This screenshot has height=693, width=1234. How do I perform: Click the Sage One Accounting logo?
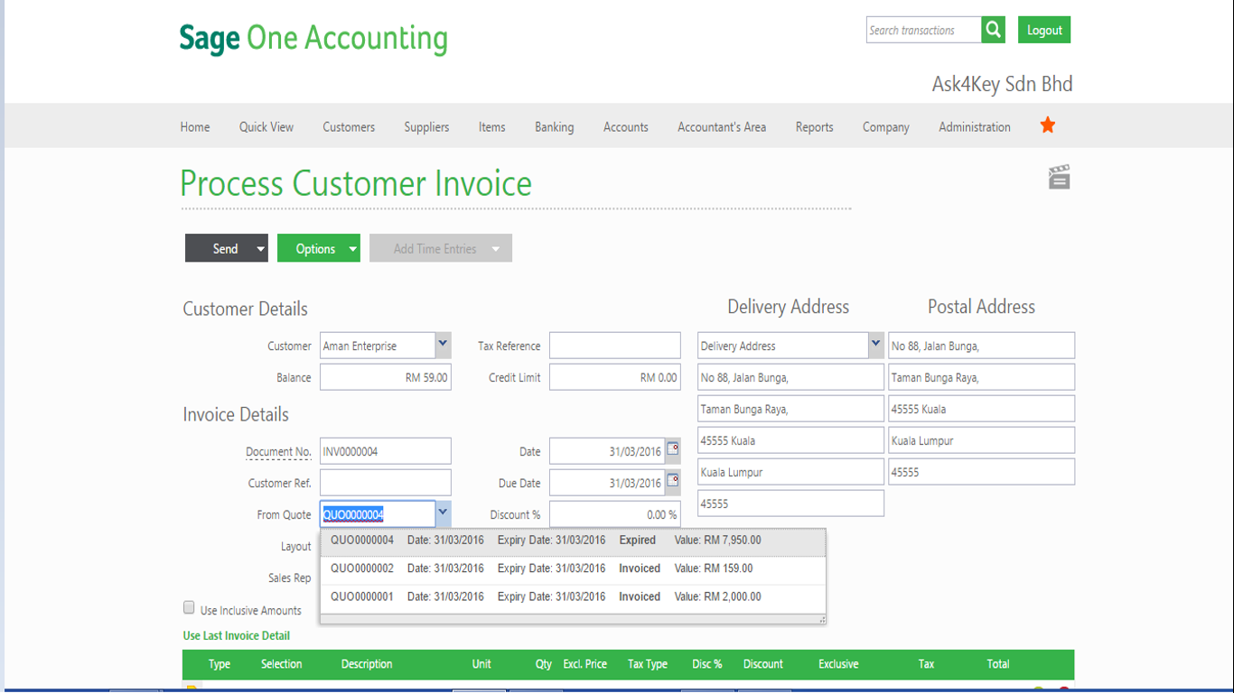313,38
